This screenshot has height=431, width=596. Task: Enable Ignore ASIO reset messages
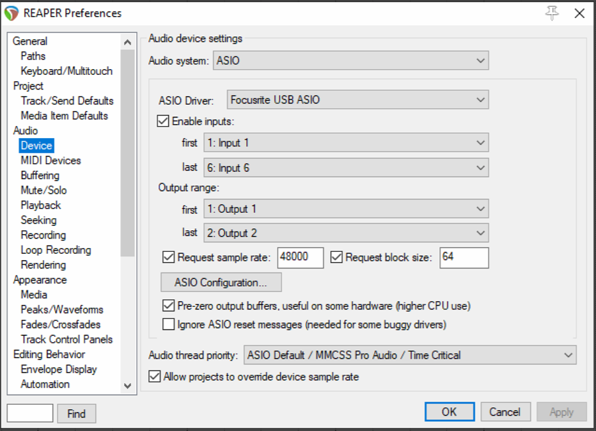168,325
